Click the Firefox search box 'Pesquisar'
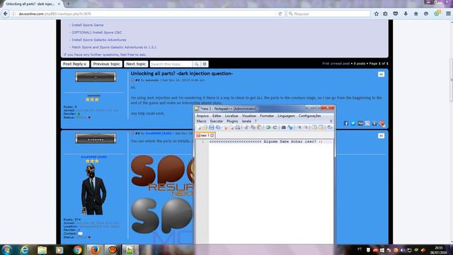Screen dimensions: 453x255 pyautogui.click(x=328, y=13)
